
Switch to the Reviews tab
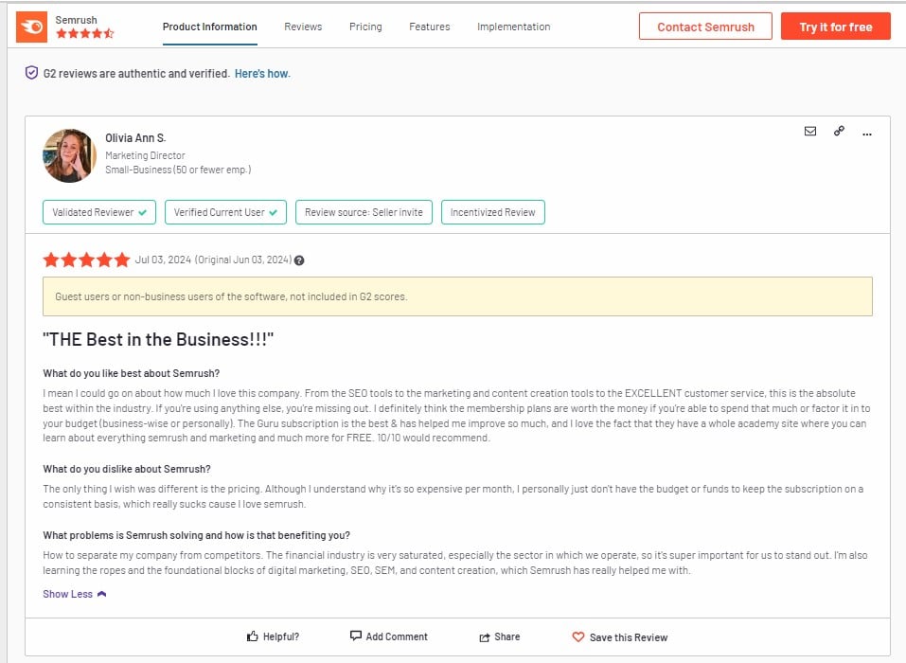pyautogui.click(x=303, y=27)
